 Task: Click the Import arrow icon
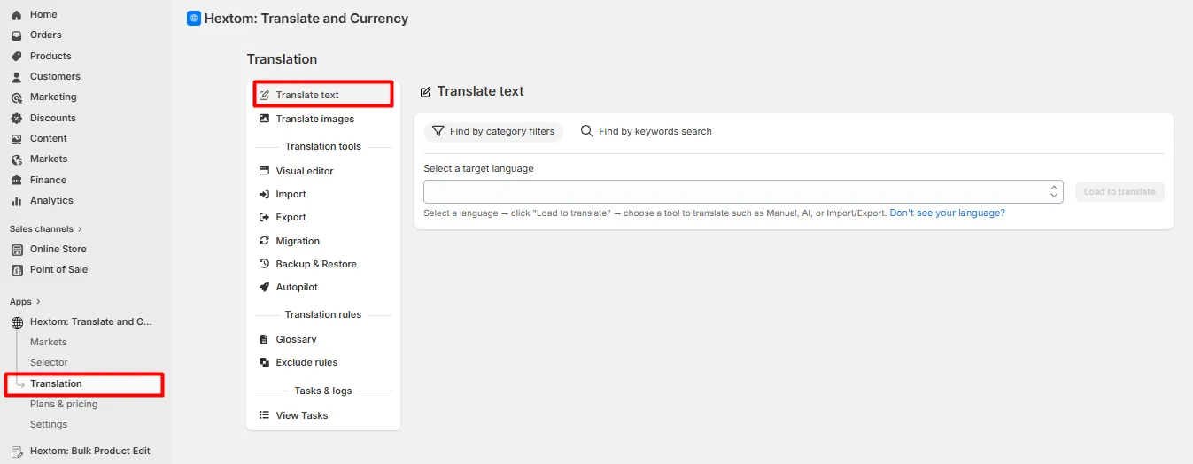(264, 194)
